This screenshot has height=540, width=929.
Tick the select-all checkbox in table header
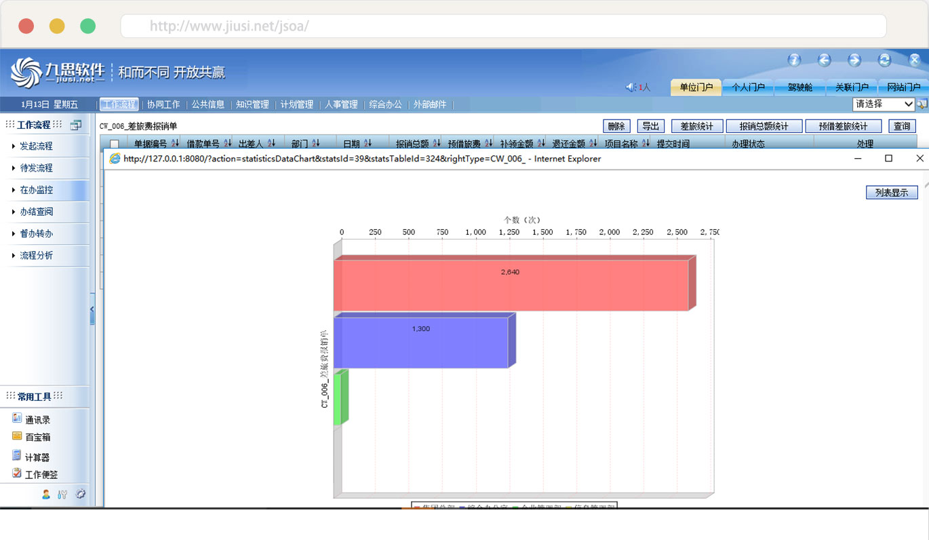click(115, 144)
